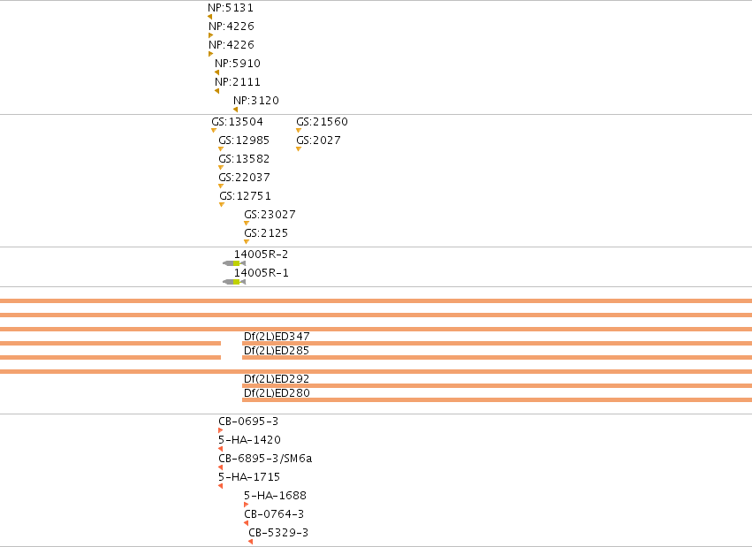Screen dimensions: 752x547
Task: Click the GS:12751 label text
Action: pyautogui.click(x=245, y=196)
